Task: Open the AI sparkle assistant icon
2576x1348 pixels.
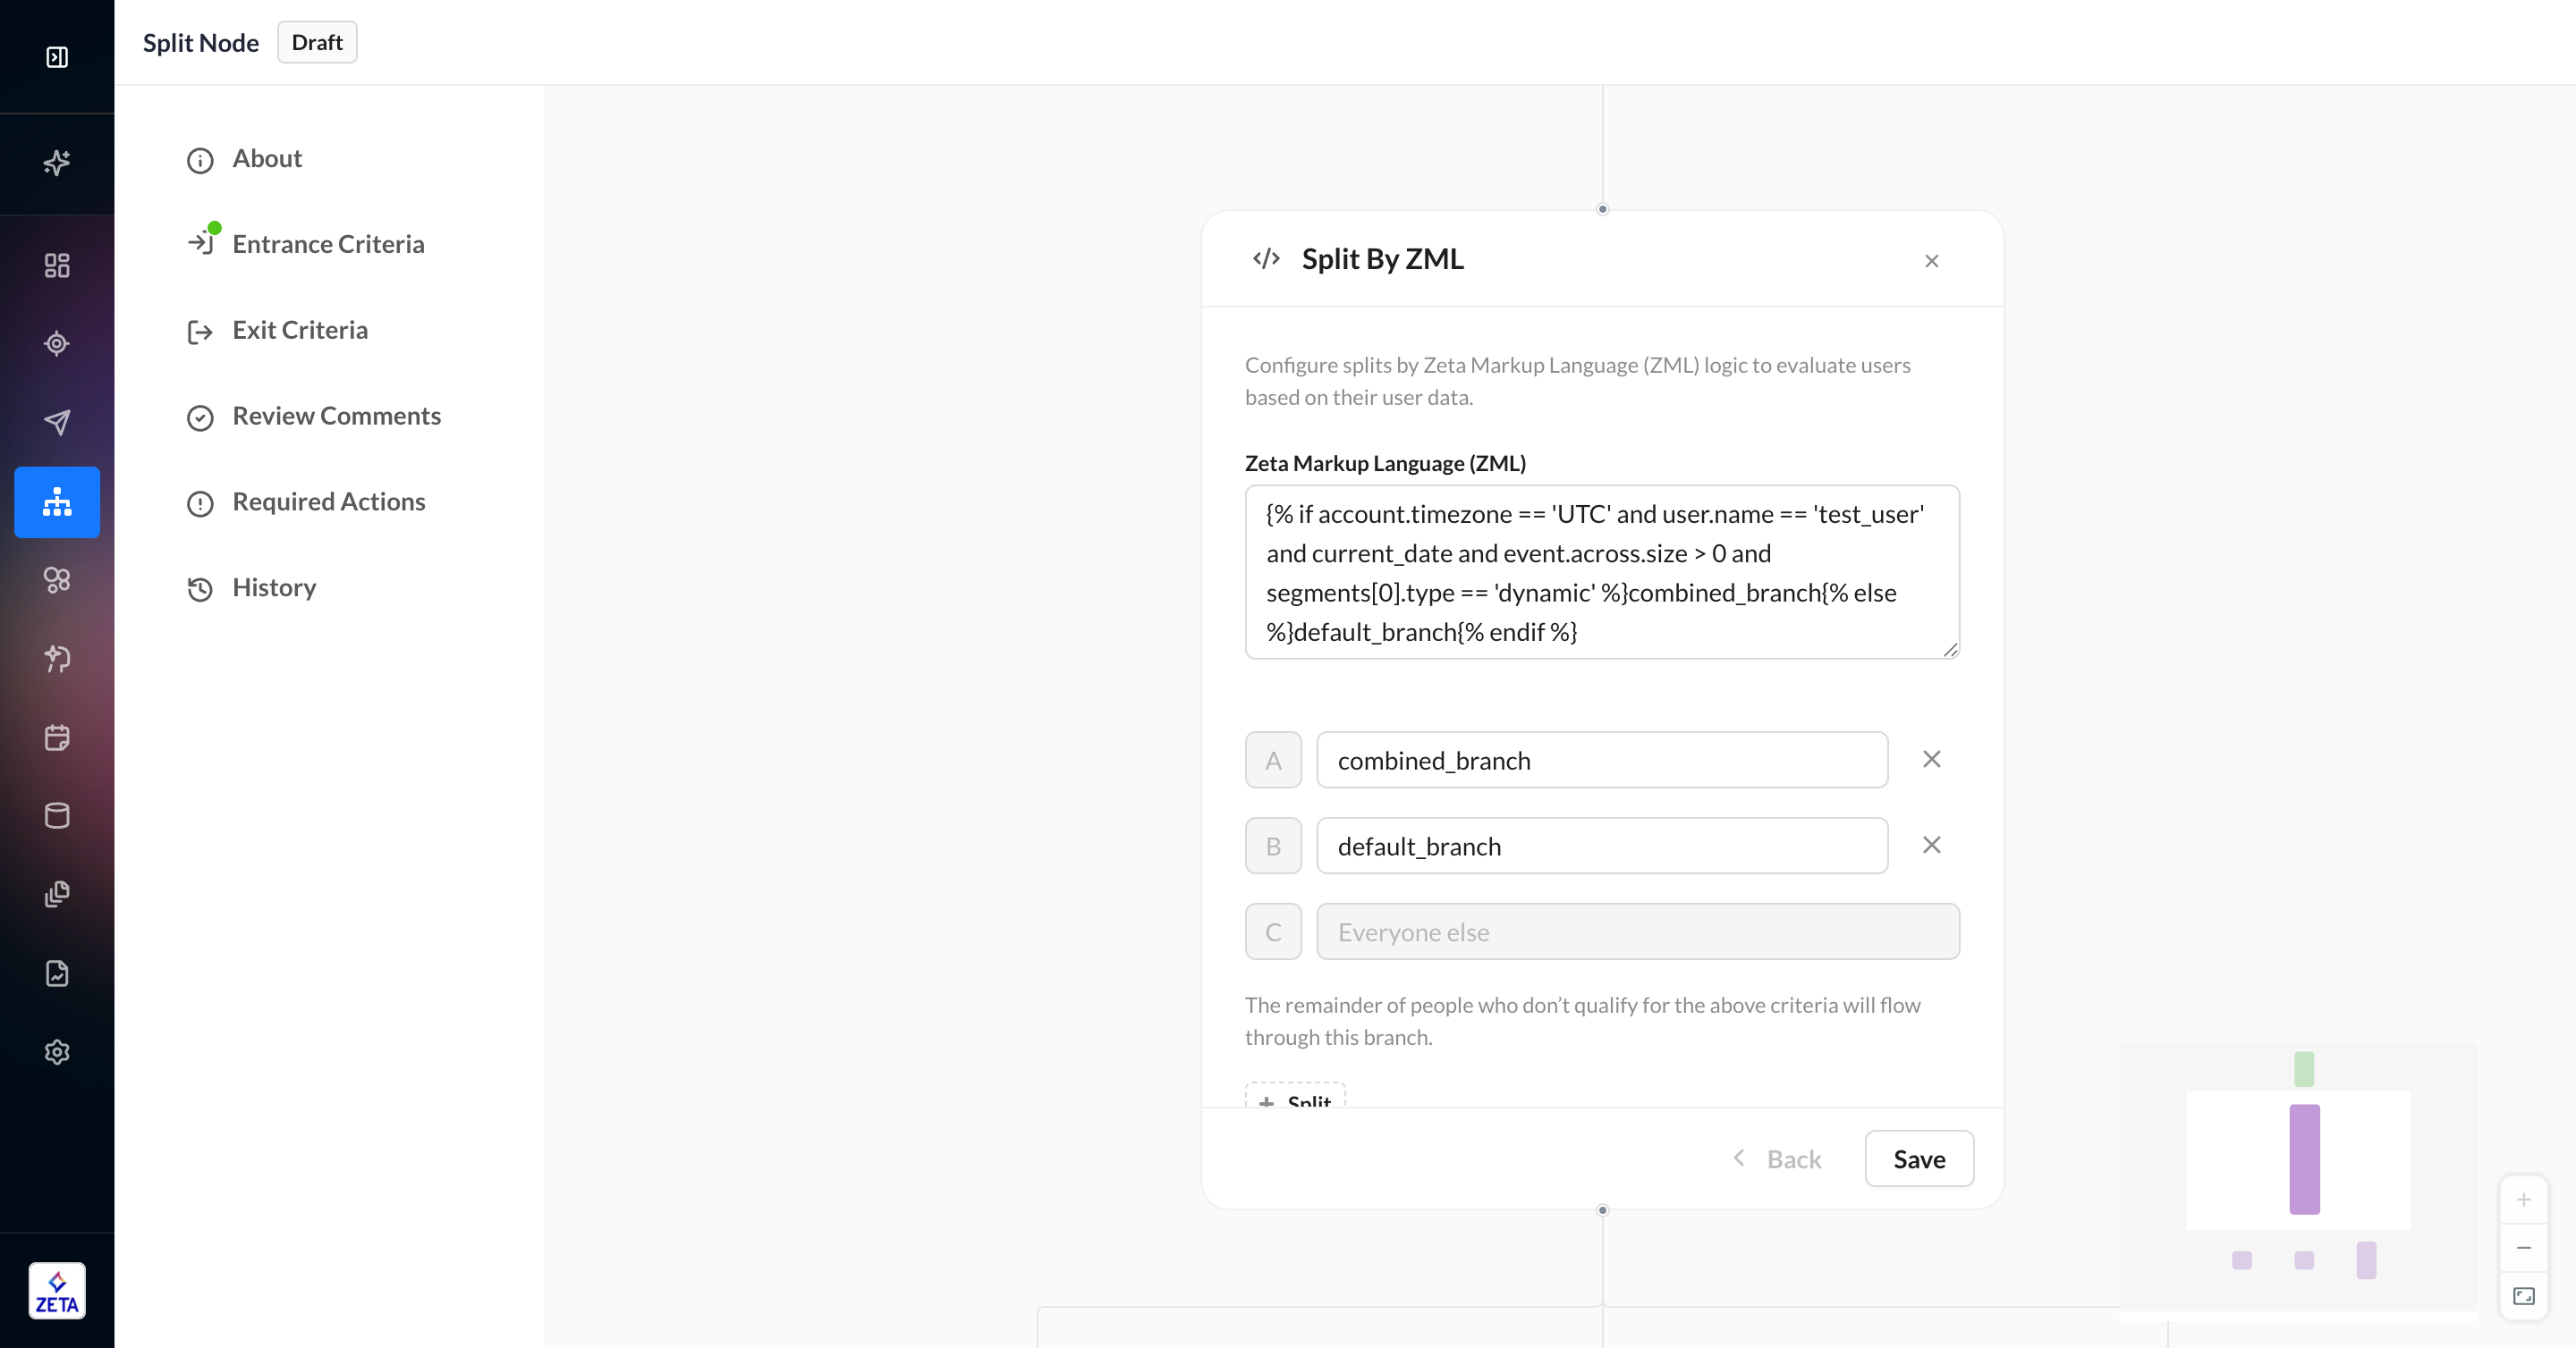Action: (57, 162)
